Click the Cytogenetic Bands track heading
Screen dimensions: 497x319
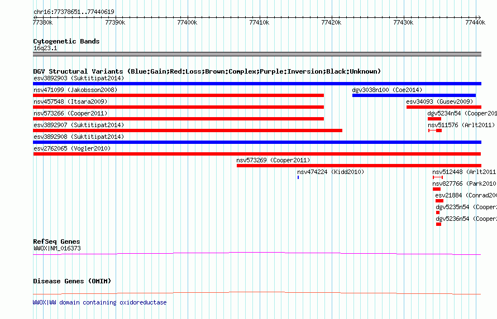coord(66,41)
